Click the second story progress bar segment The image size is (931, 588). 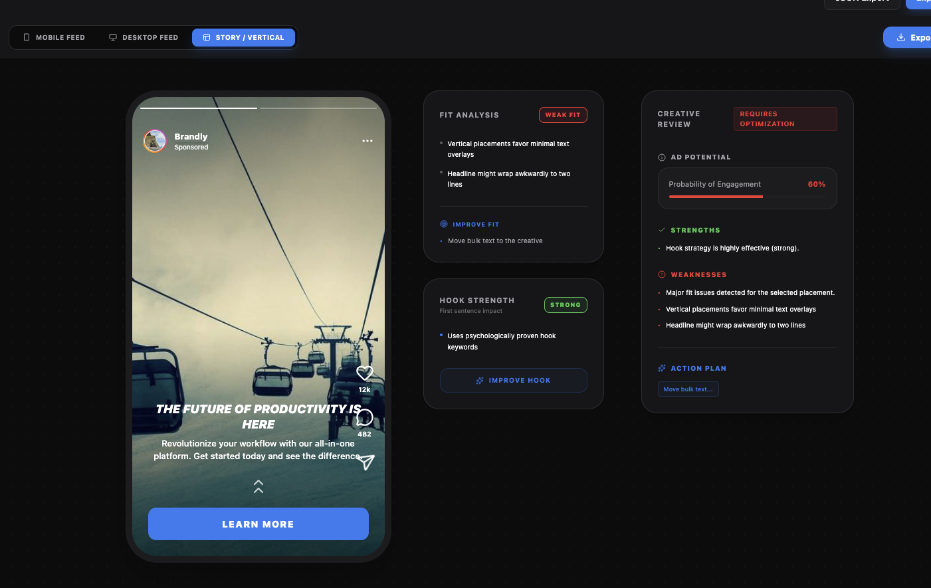coord(318,108)
